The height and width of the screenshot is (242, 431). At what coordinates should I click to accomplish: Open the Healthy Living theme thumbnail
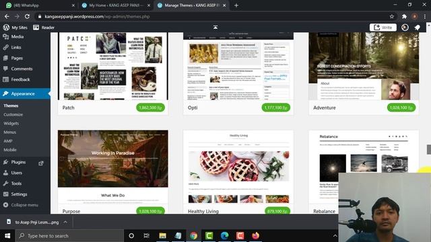tap(238, 167)
